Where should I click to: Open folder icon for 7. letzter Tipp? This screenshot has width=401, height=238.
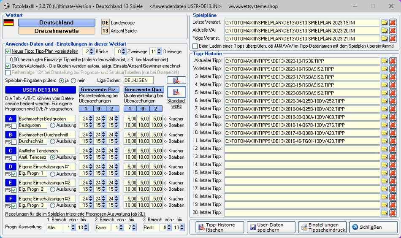click(x=384, y=108)
